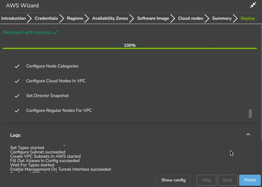Image resolution: width=262 pixels, height=187 pixels.
Task: Click log line 'Enable Management On Tunnel Interface succeeded'
Action: pyautogui.click(x=60, y=169)
